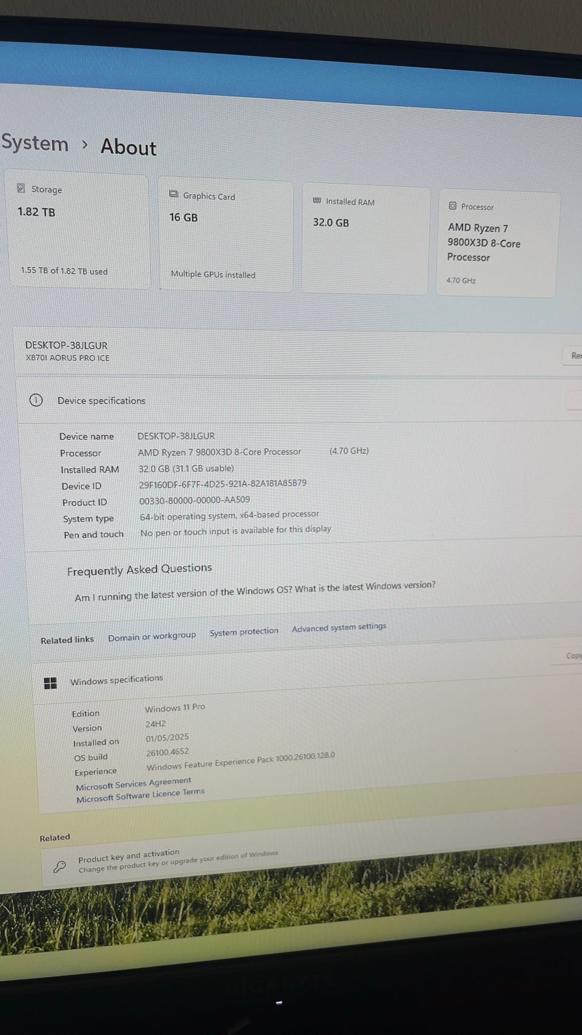Click the Installed RAM chip icon
Screen dimensions: 582x1035
[x=317, y=200]
